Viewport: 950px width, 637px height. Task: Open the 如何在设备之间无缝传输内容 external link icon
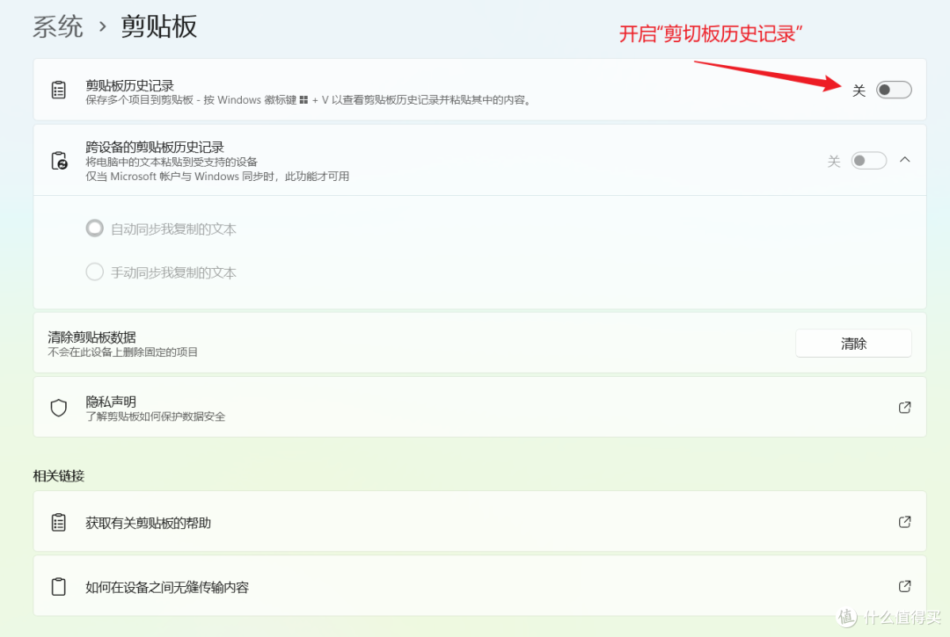(904, 585)
